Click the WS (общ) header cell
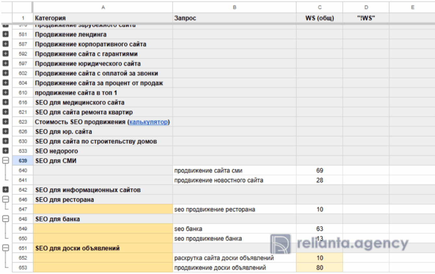Viewport: 435px width, 274px height. pos(319,18)
